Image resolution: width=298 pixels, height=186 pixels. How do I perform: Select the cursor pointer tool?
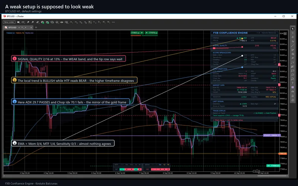[x=293, y=29]
